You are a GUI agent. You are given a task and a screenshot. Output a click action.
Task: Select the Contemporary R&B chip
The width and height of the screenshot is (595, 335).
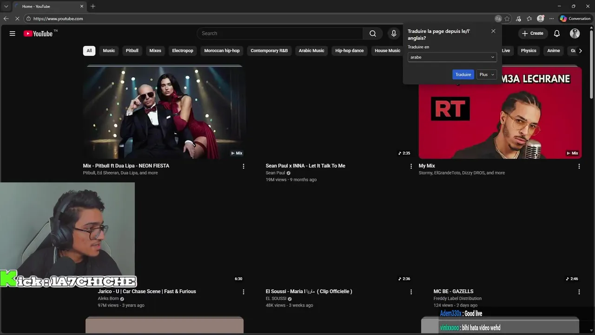pyautogui.click(x=269, y=51)
